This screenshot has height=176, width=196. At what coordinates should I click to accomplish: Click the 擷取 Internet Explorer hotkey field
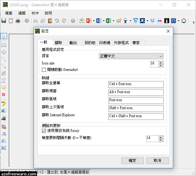coord(136,117)
